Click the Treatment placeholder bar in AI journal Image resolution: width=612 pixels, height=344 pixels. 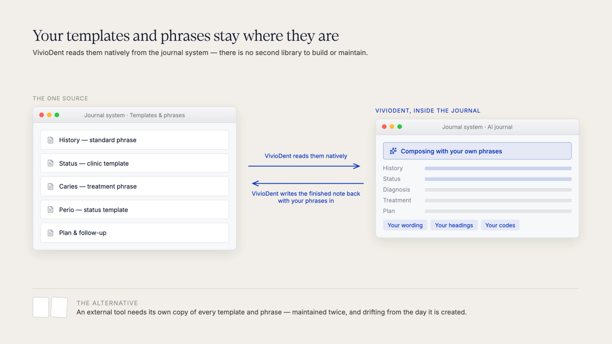tap(498, 200)
